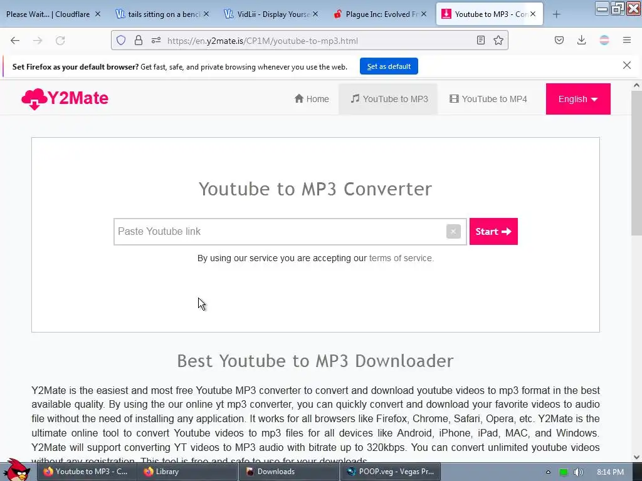The image size is (642, 481).
Task: Bookmark this page with the star icon
Action: pos(498,40)
